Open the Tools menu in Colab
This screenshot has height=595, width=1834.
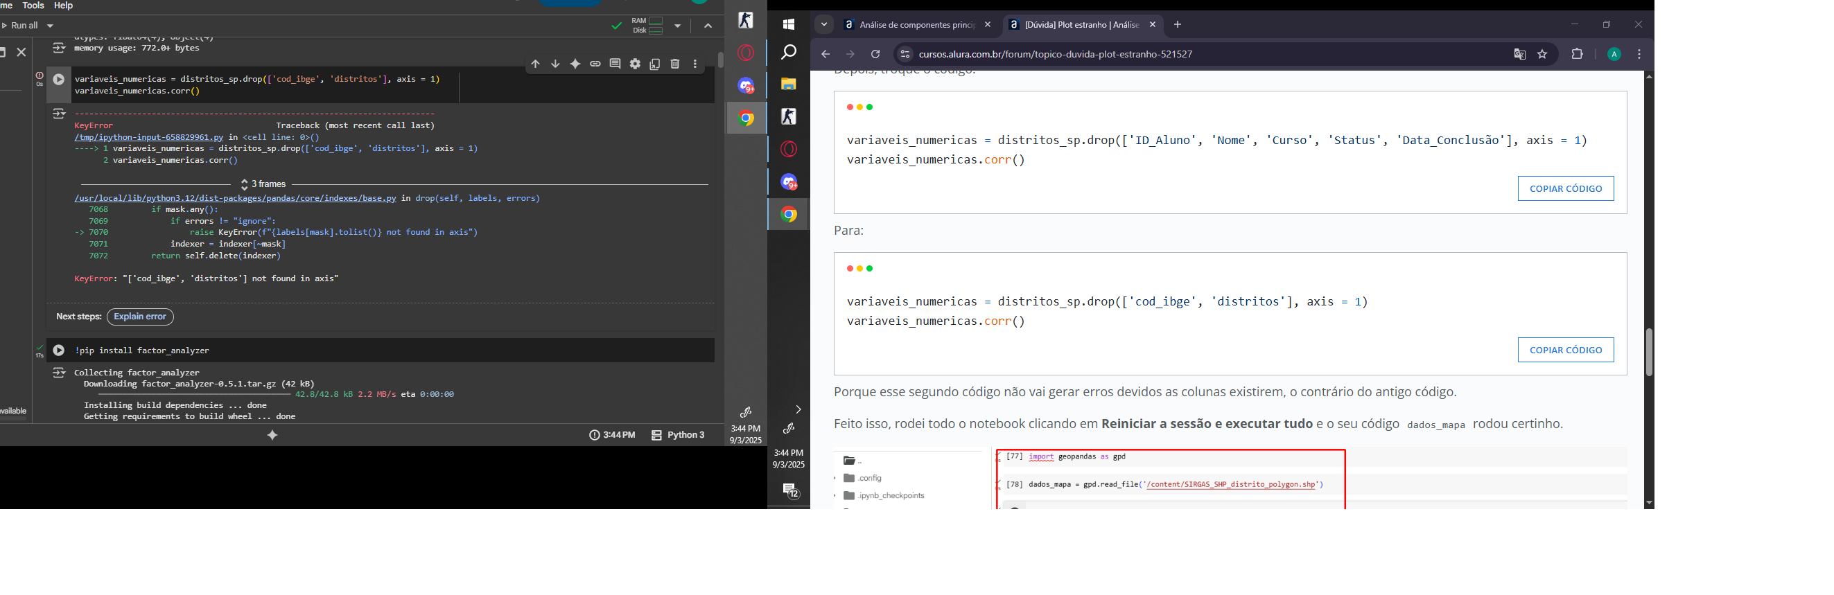coord(33,6)
